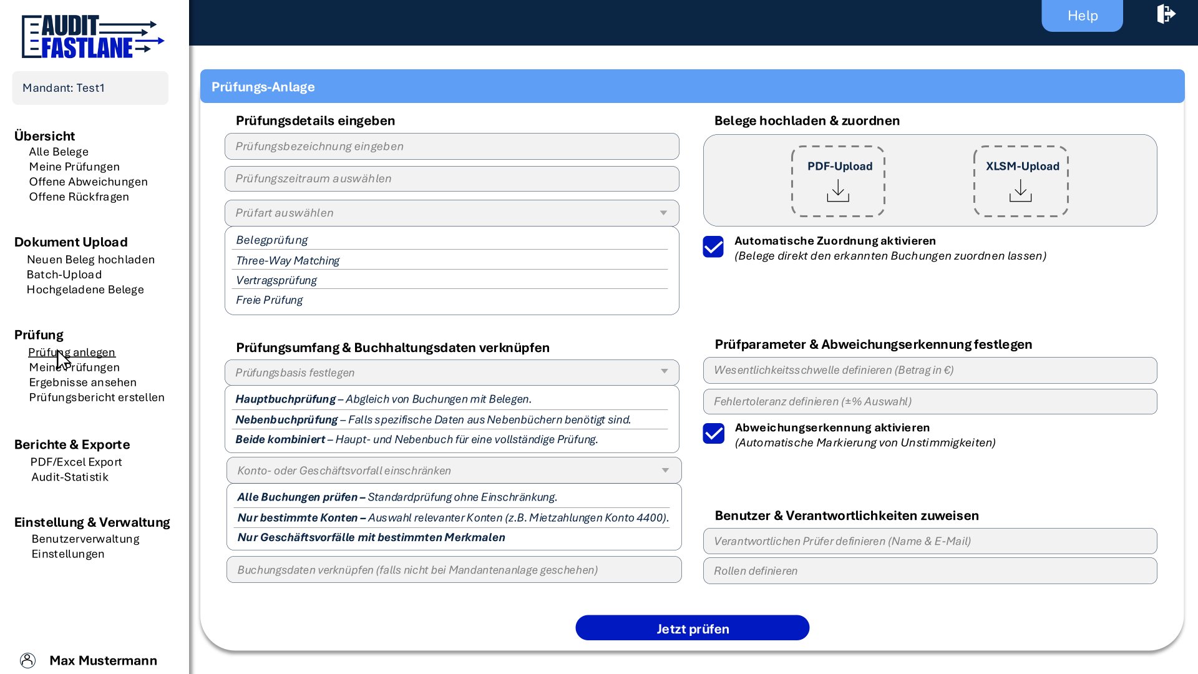
Task: Go to Neuen Beleg hochladen
Action: tap(90, 260)
